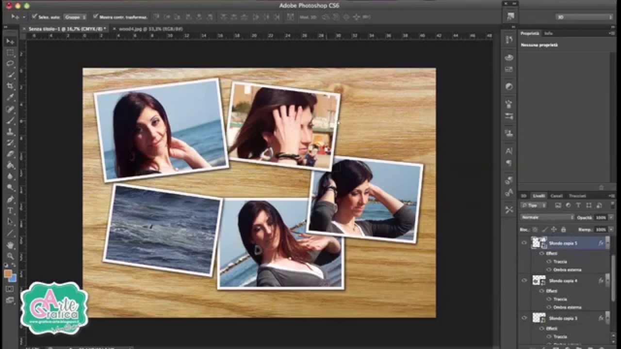Screen dimensions: 621x349
Task: Select the Eyedropper tool
Action: click(x=10, y=97)
